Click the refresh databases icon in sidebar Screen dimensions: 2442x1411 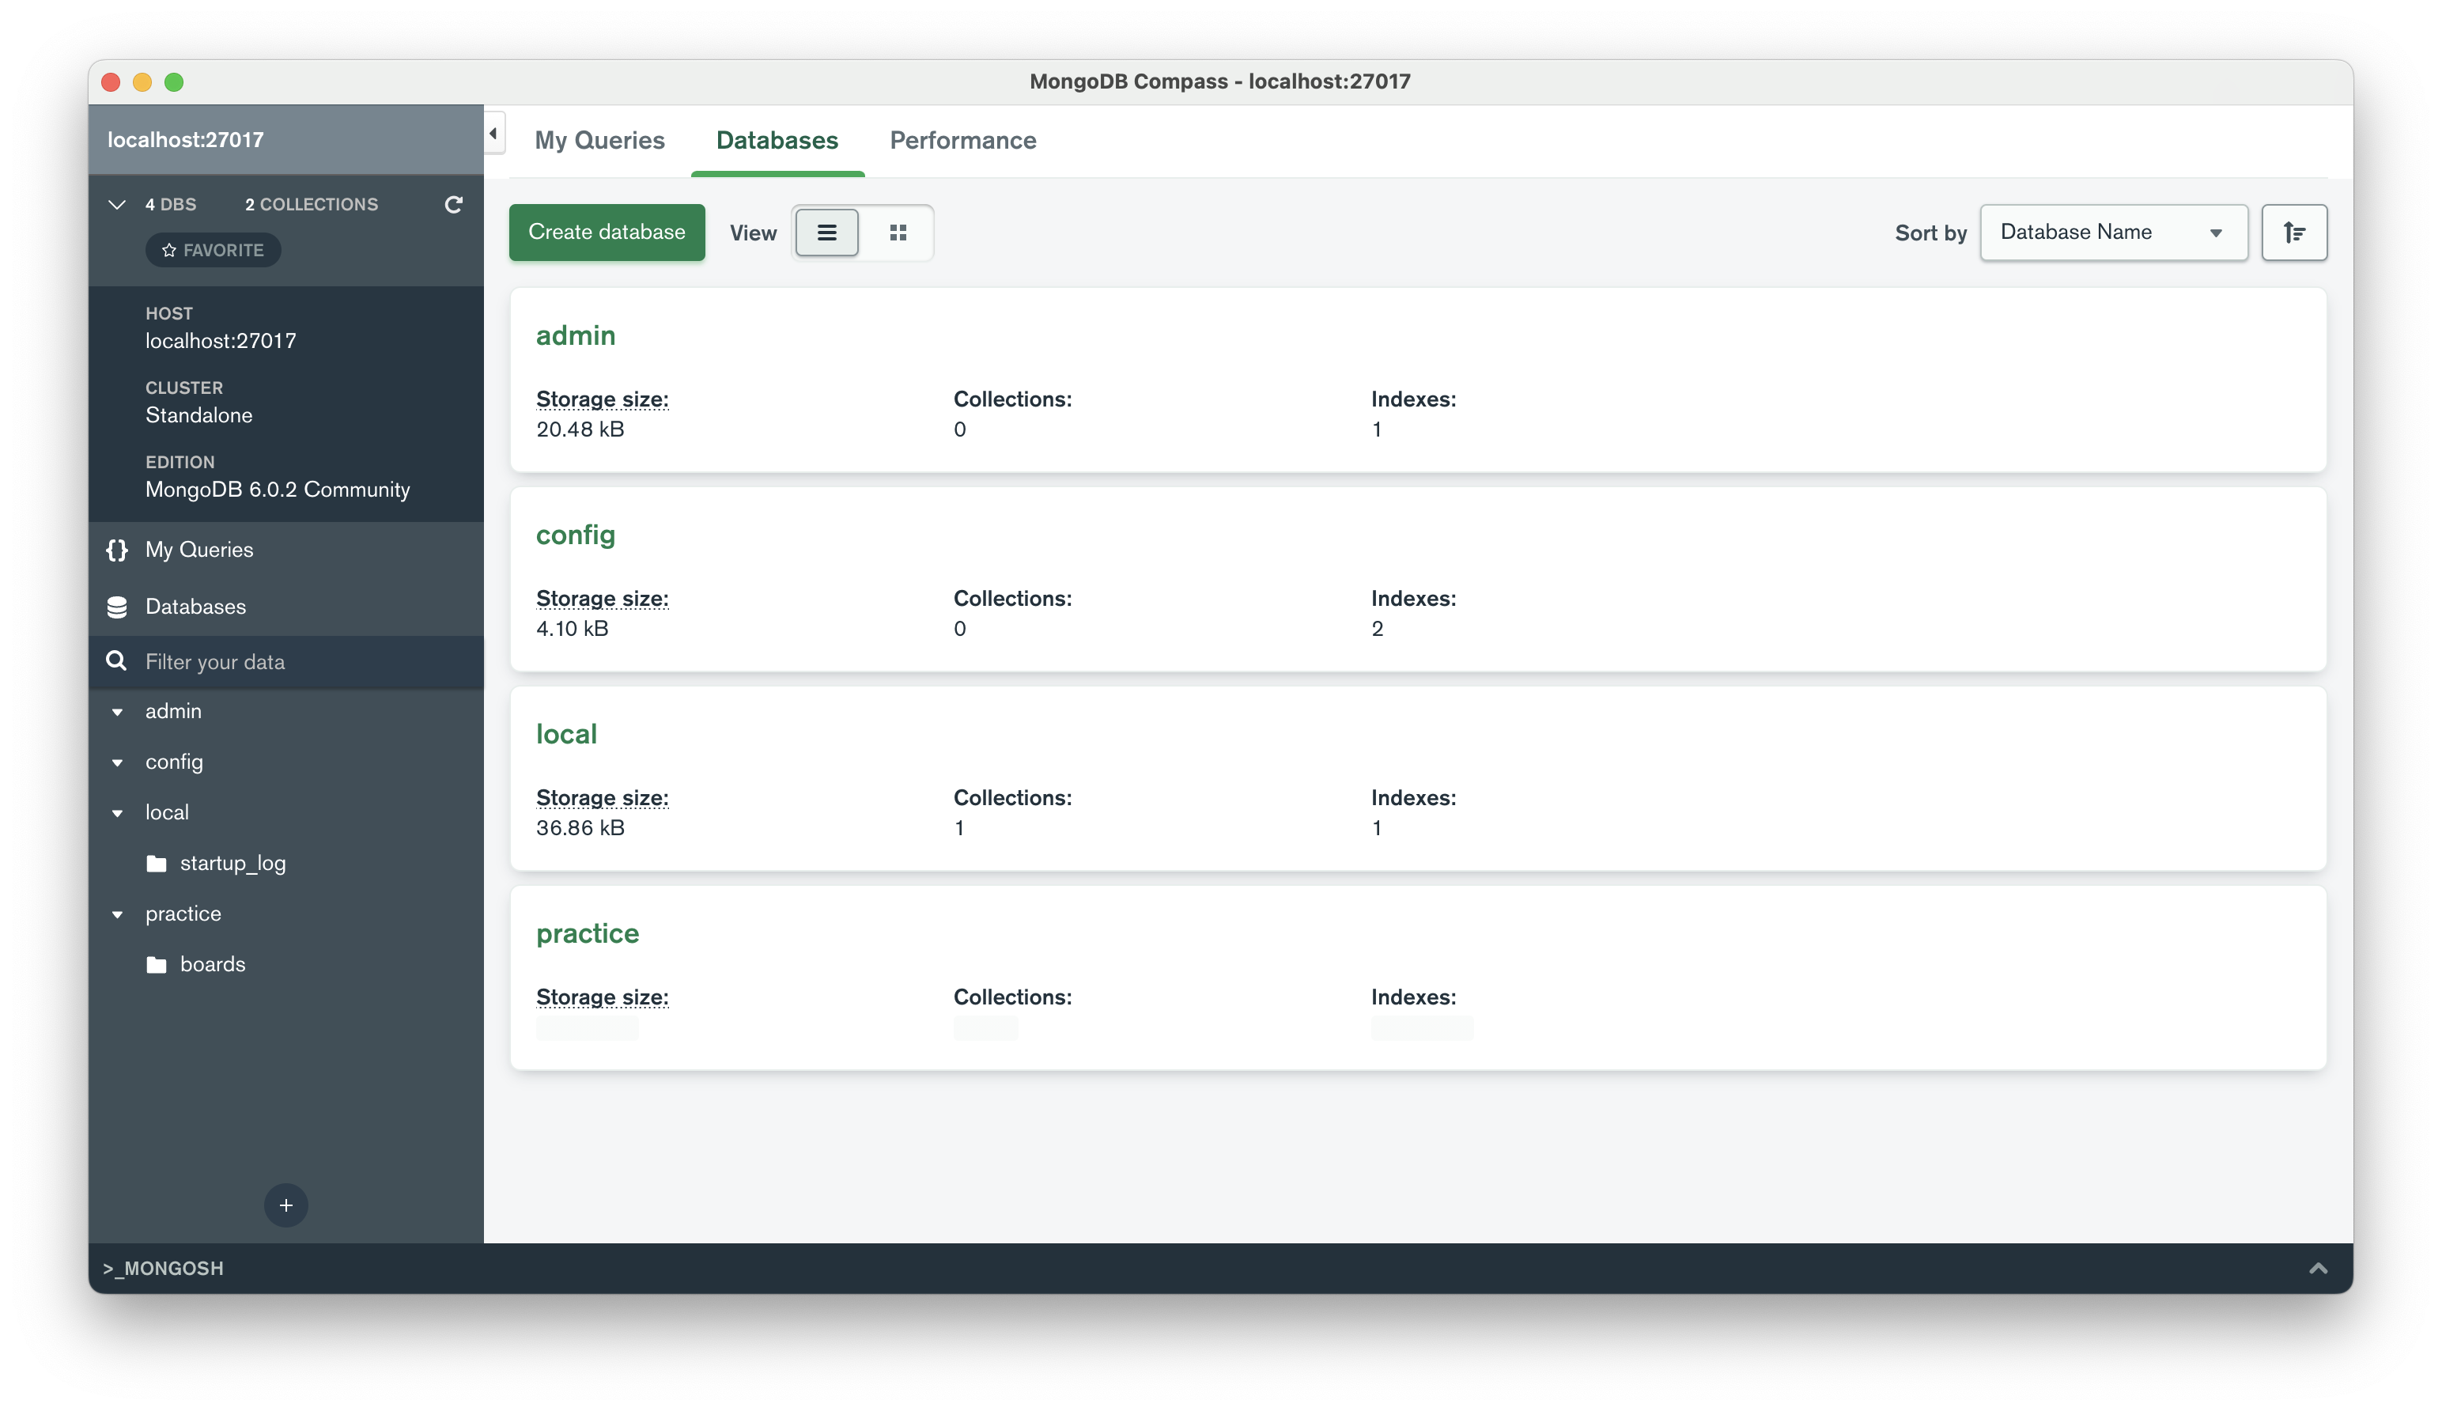pyautogui.click(x=453, y=205)
